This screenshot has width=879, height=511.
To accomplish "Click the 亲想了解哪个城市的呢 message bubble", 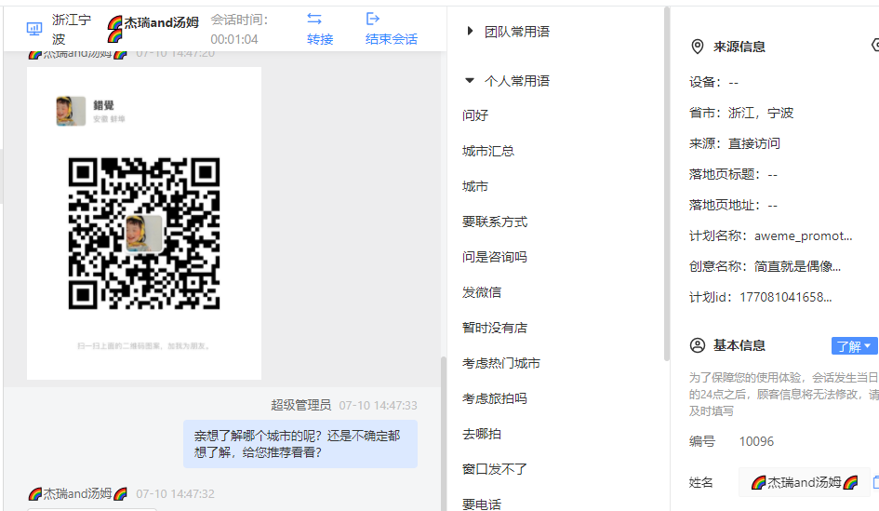I will point(300,444).
